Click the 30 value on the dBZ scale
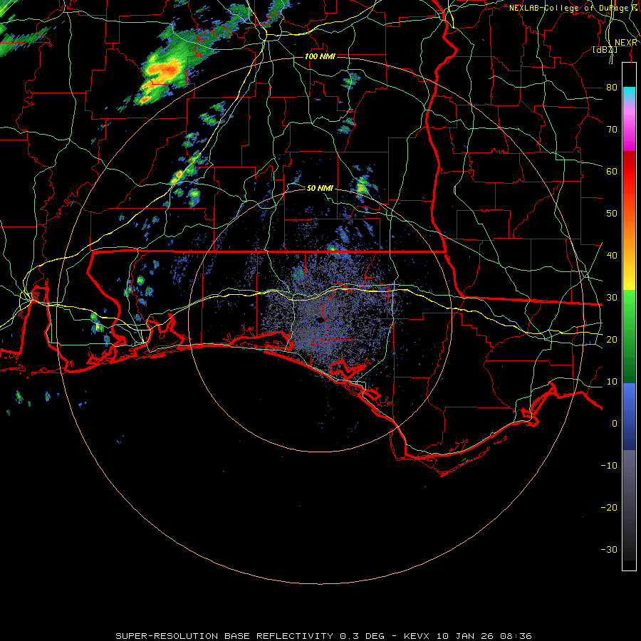This screenshot has height=641, width=641. pos(612,298)
